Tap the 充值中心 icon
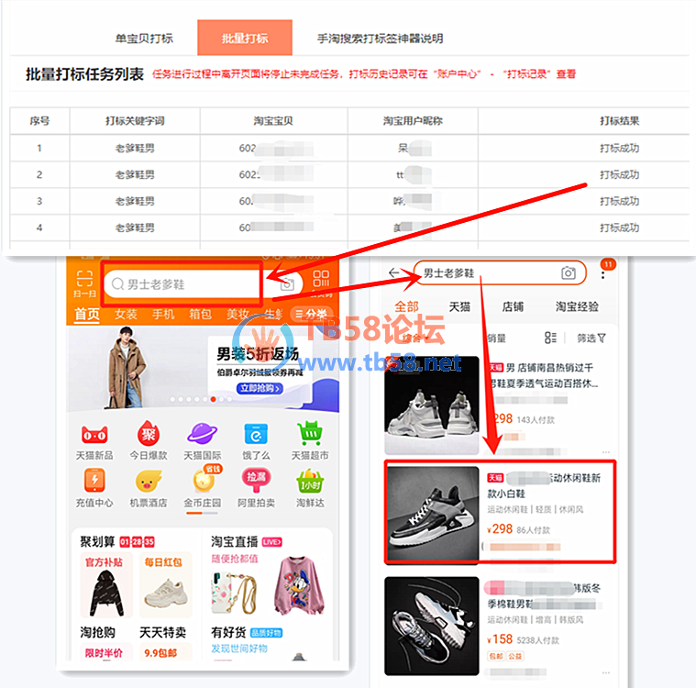 pos(94,483)
